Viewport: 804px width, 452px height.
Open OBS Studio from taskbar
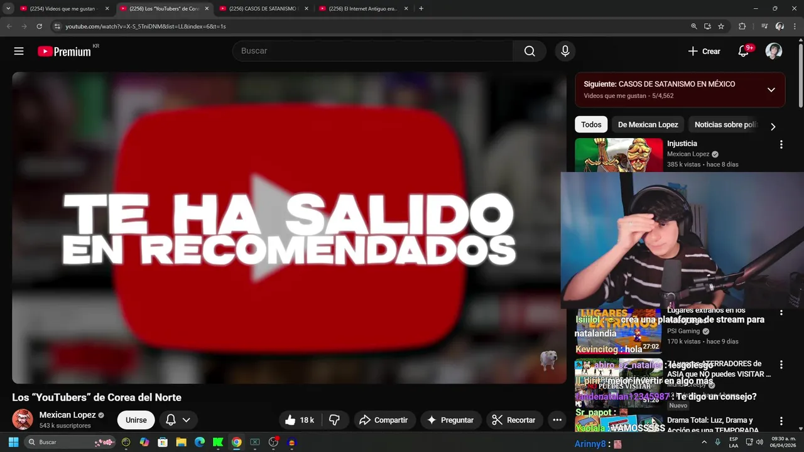[x=273, y=442]
